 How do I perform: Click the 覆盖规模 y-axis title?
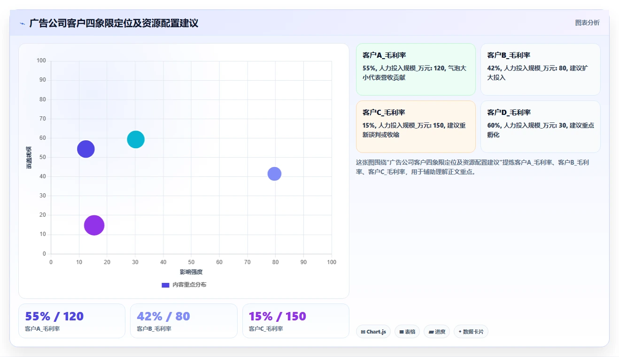[x=29, y=158]
